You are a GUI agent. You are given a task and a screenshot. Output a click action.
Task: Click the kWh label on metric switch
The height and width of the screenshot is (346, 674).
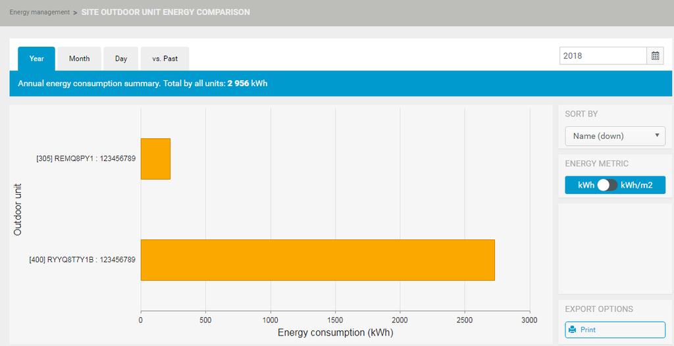pyautogui.click(x=586, y=185)
